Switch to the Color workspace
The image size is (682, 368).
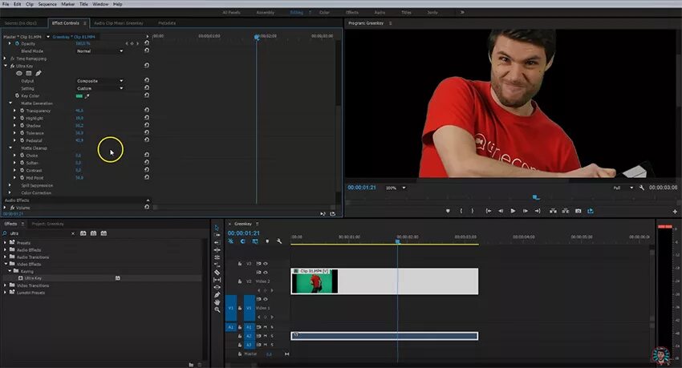click(324, 12)
